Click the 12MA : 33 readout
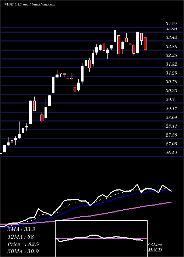Viewport: 184px width, 257px height. (21, 237)
